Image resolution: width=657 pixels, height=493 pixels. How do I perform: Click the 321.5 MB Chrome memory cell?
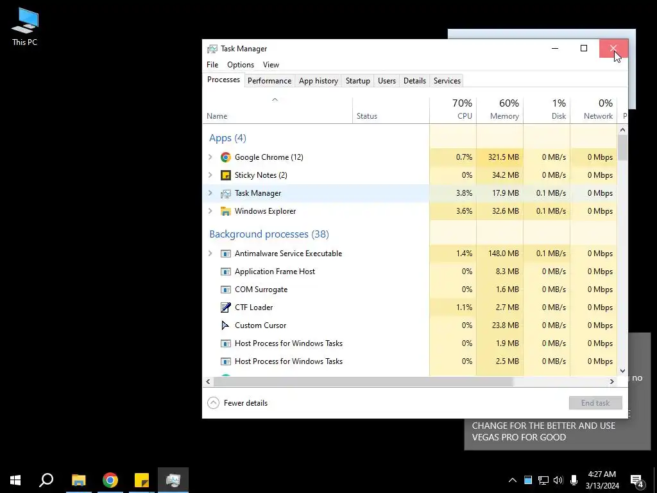coord(500,157)
